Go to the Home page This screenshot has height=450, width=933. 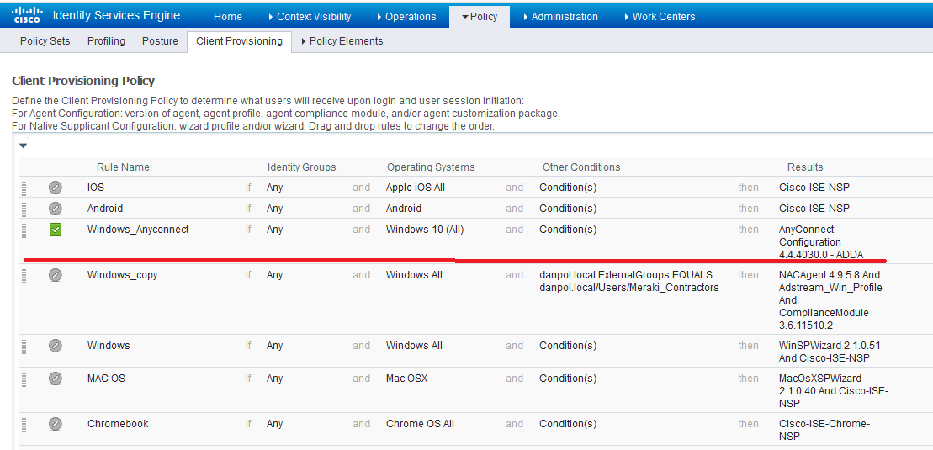[x=228, y=17]
